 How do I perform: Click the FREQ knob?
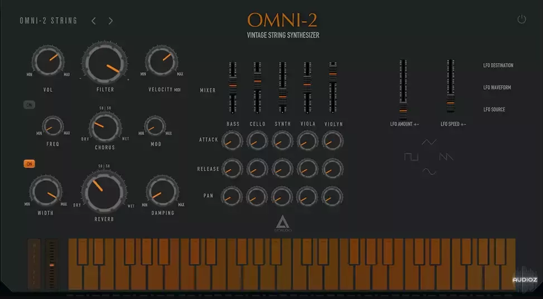pyautogui.click(x=52, y=126)
